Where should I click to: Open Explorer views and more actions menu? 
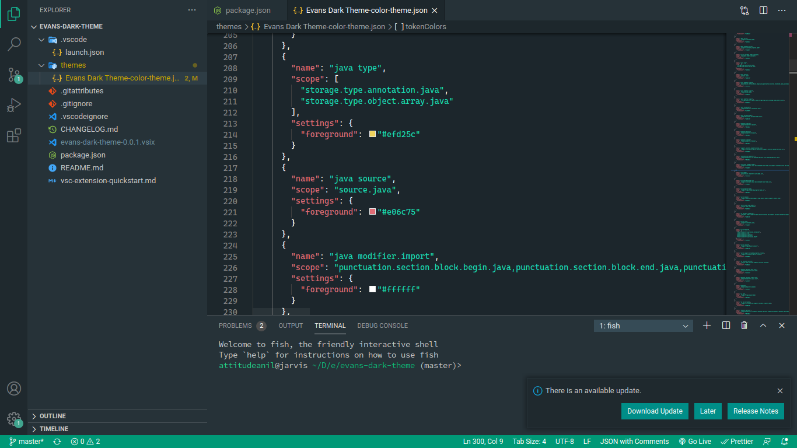[x=192, y=10]
